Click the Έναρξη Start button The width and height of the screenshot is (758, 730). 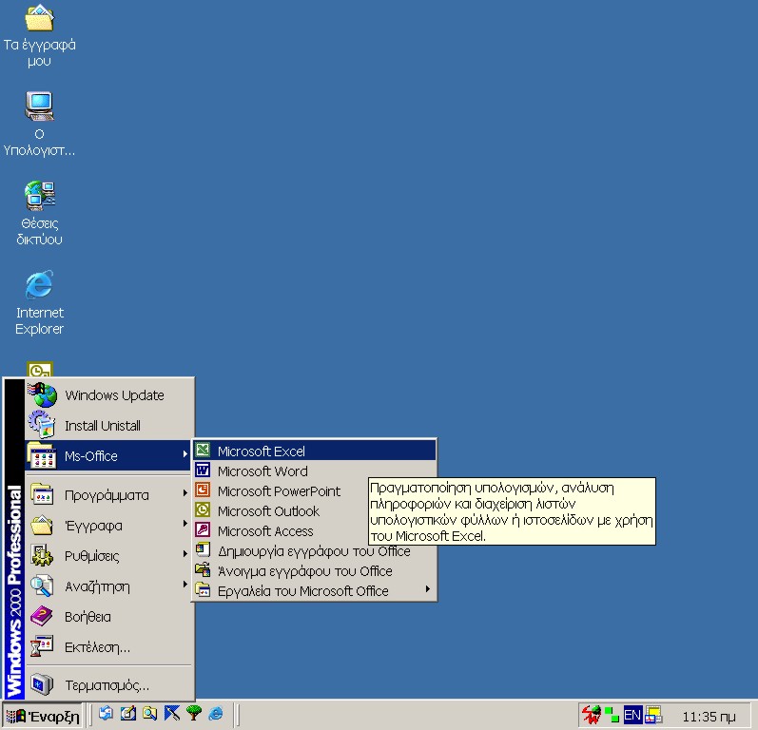pyautogui.click(x=44, y=716)
